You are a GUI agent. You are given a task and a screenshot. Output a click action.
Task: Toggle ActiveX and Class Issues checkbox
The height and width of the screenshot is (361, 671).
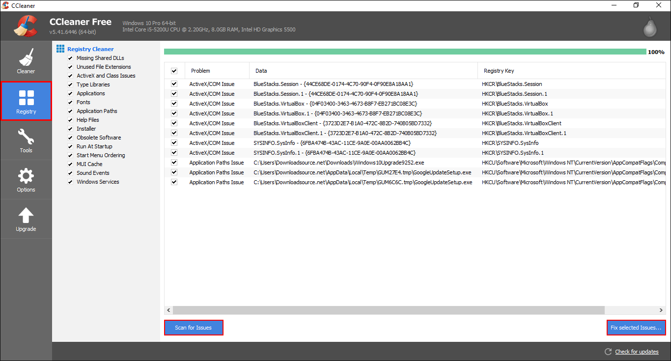click(x=70, y=76)
